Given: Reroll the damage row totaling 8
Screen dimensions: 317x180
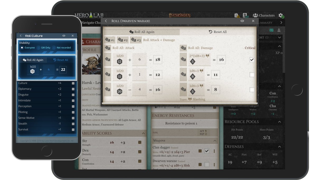Looking at the screenshot, I should click(x=183, y=89).
